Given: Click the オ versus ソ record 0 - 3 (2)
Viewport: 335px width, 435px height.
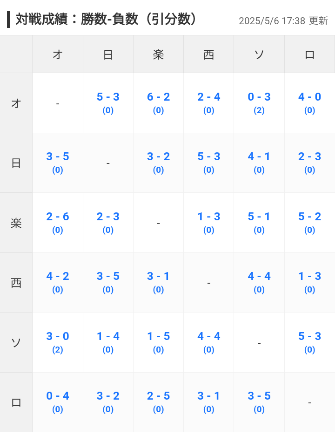Looking at the screenshot, I should tap(259, 102).
